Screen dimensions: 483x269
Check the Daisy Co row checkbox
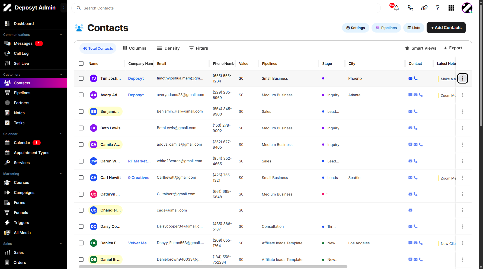[81, 226]
